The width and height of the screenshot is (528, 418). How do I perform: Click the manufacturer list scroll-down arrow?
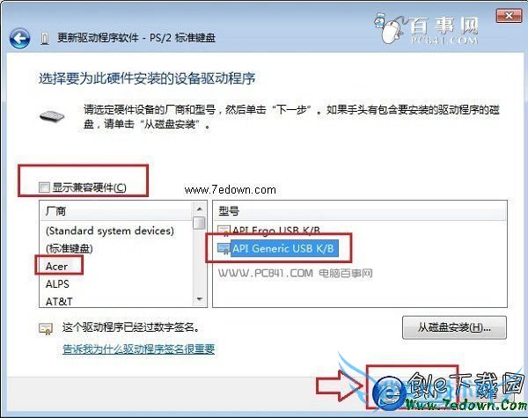[x=200, y=299]
